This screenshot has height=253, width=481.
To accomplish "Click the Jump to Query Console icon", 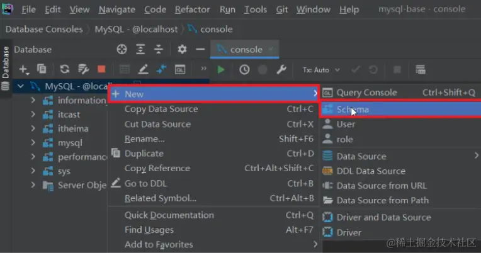I will [x=180, y=69].
